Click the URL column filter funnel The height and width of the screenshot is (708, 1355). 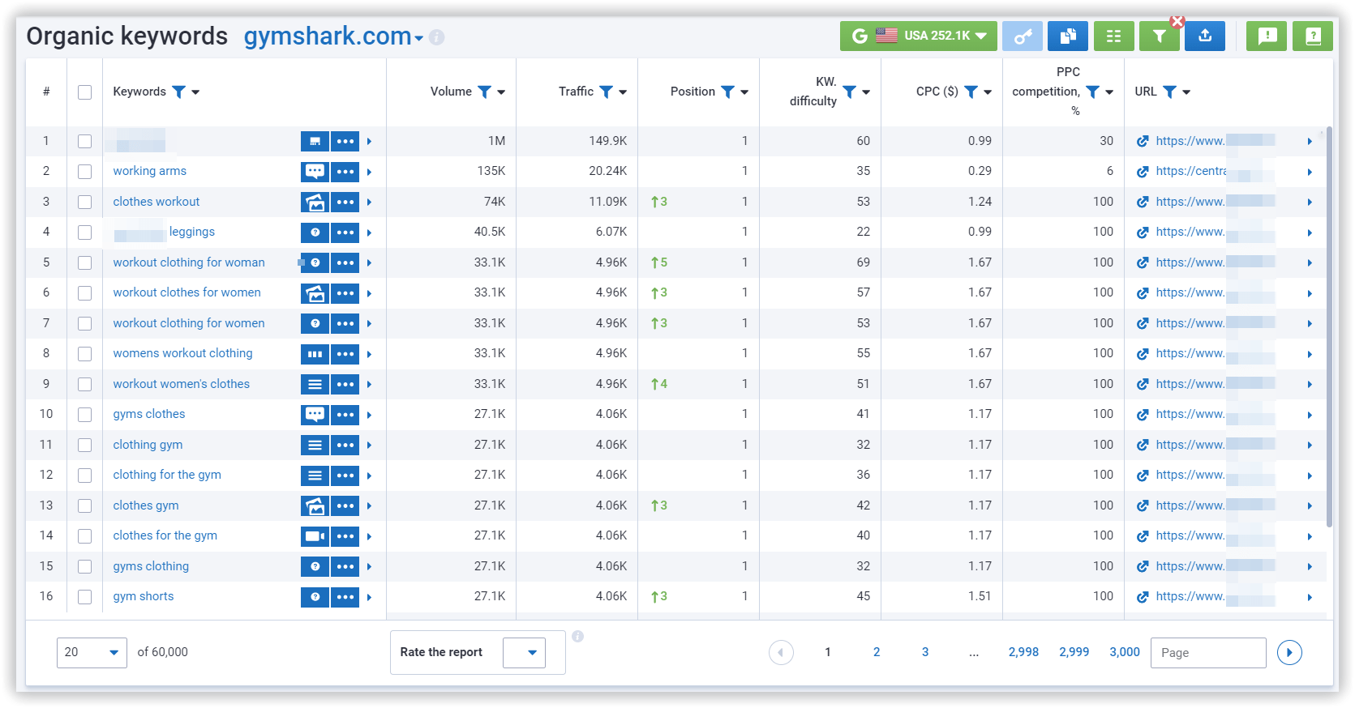(1170, 92)
